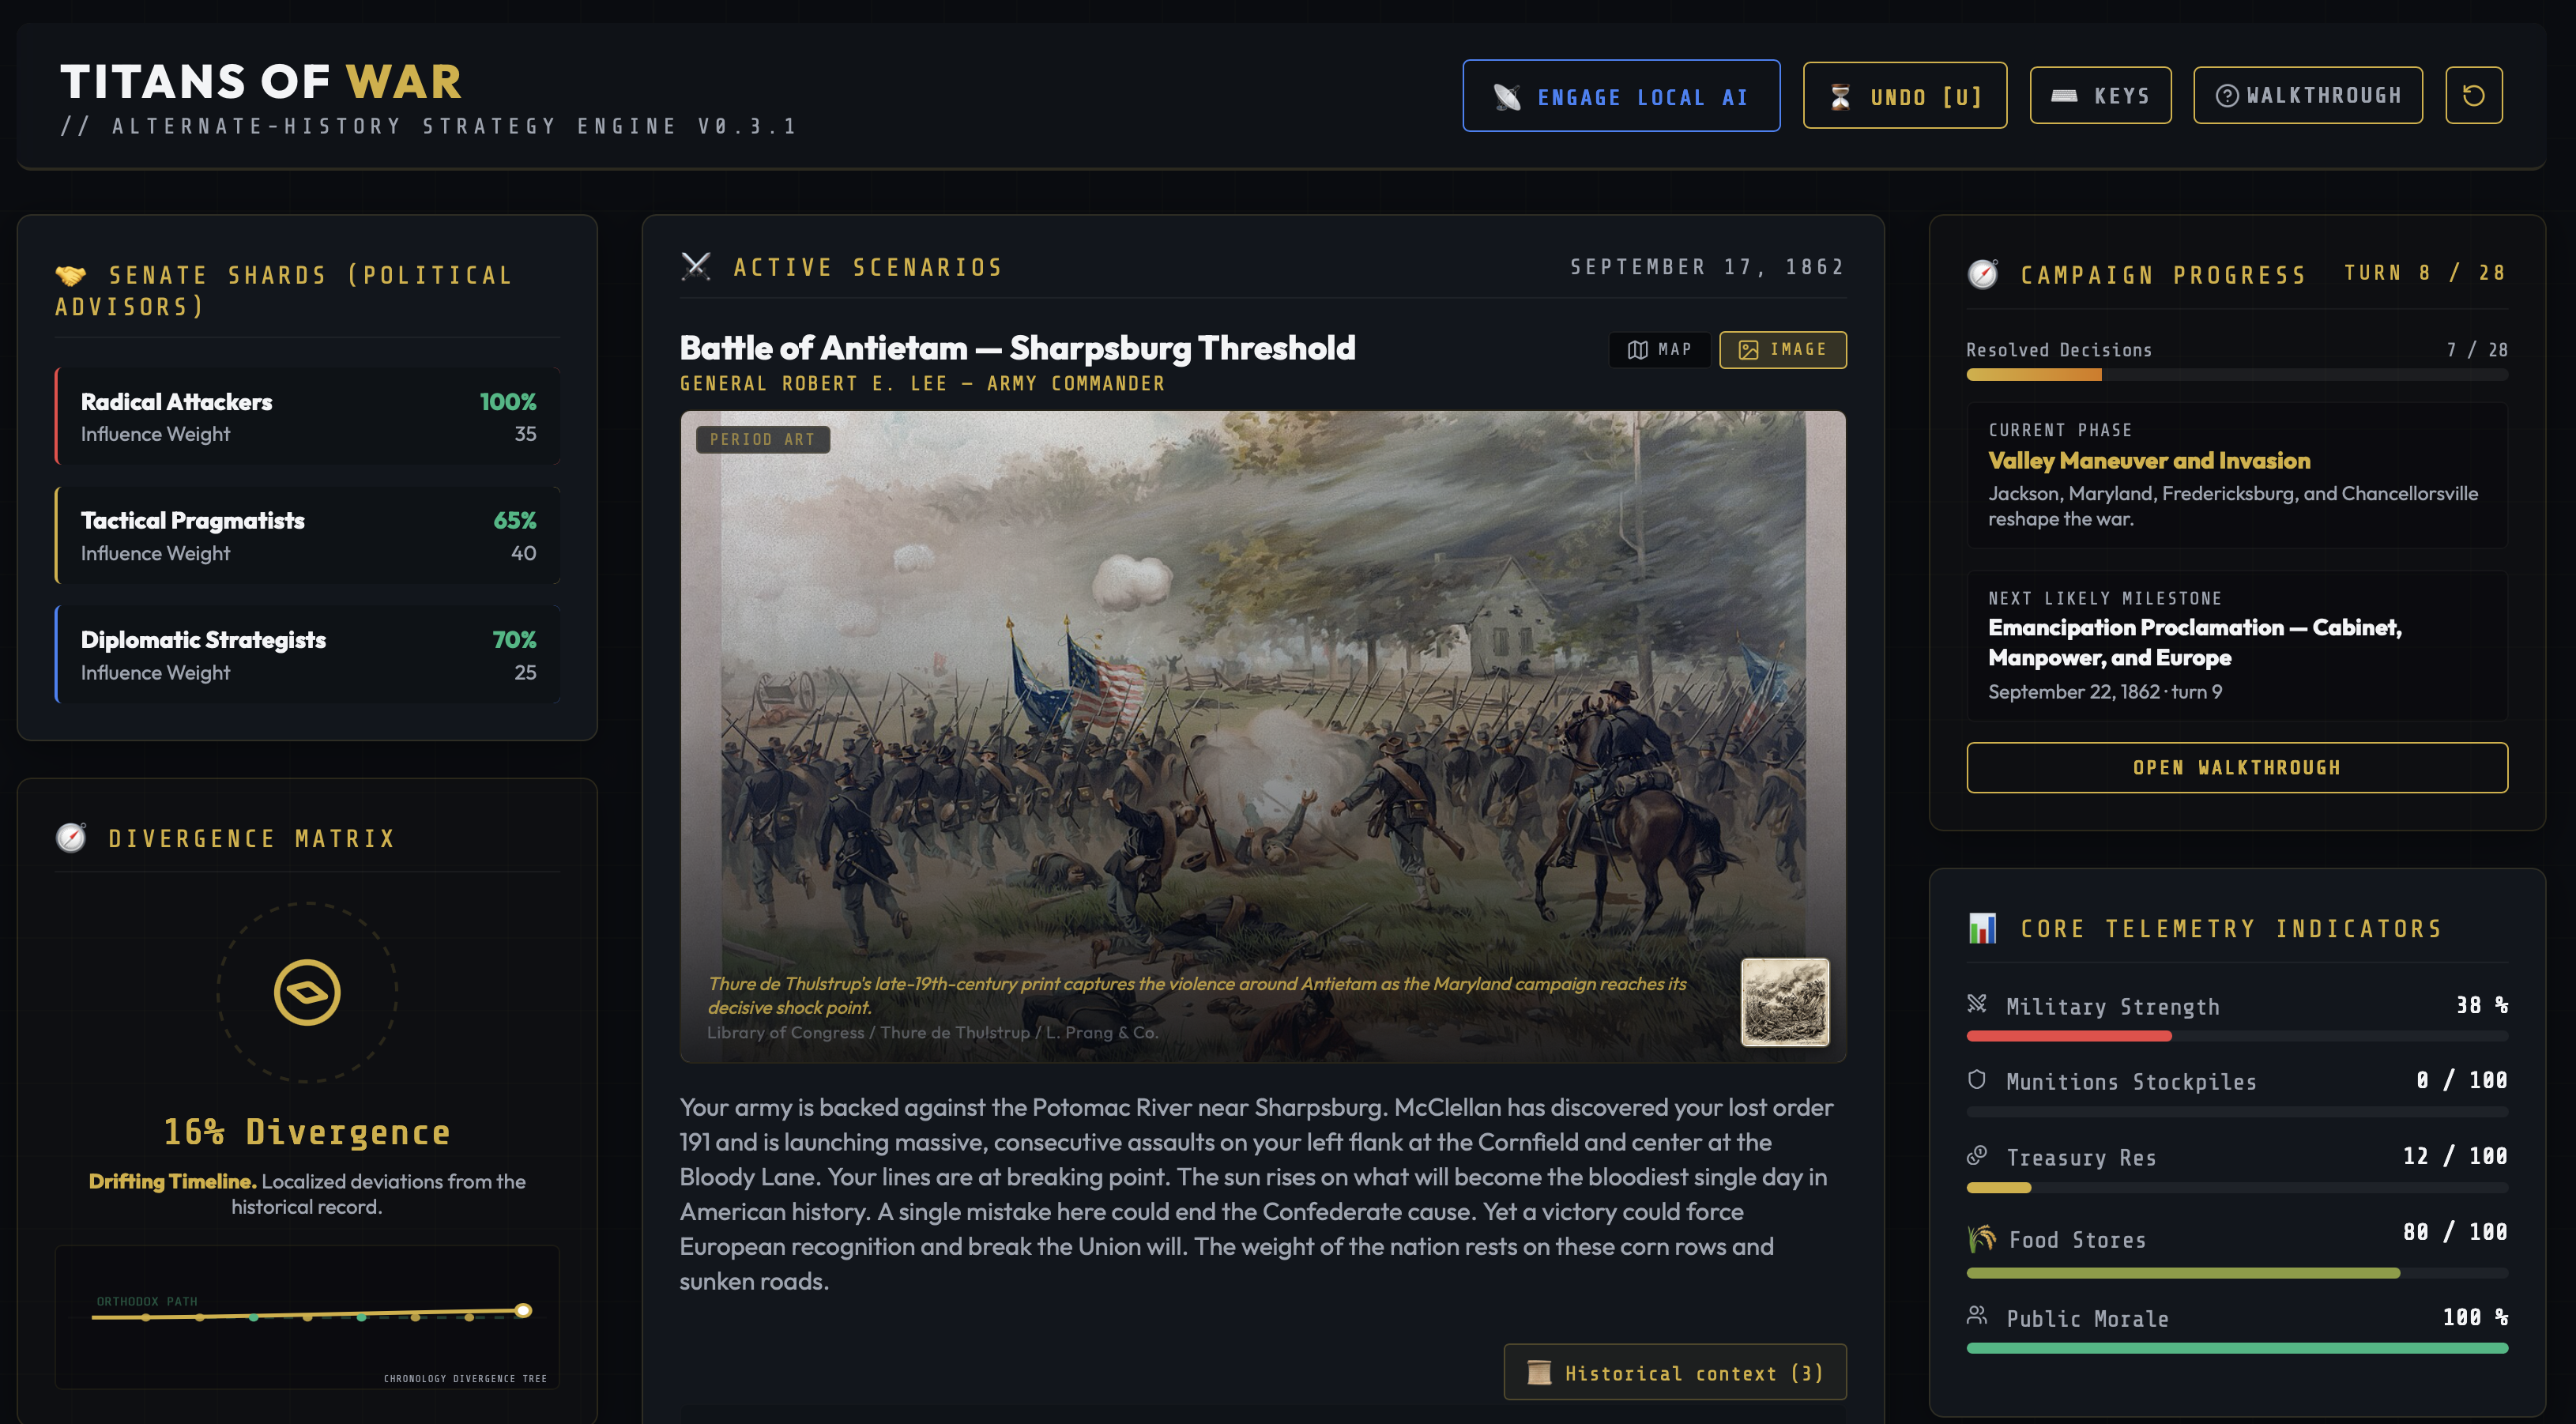
Task: Click the Public Morale progress bar
Action: (x=2236, y=1348)
